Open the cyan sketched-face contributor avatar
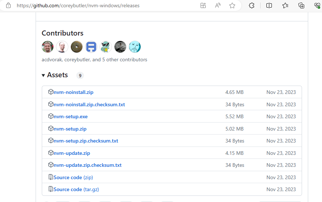 (x=135, y=47)
